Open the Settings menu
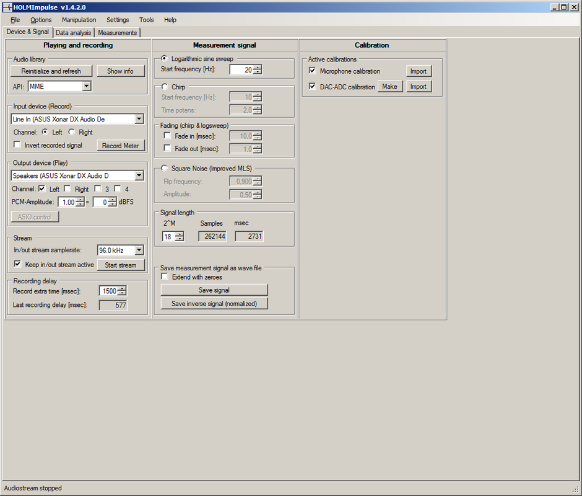Viewport: 582px width, 496px height. [118, 20]
